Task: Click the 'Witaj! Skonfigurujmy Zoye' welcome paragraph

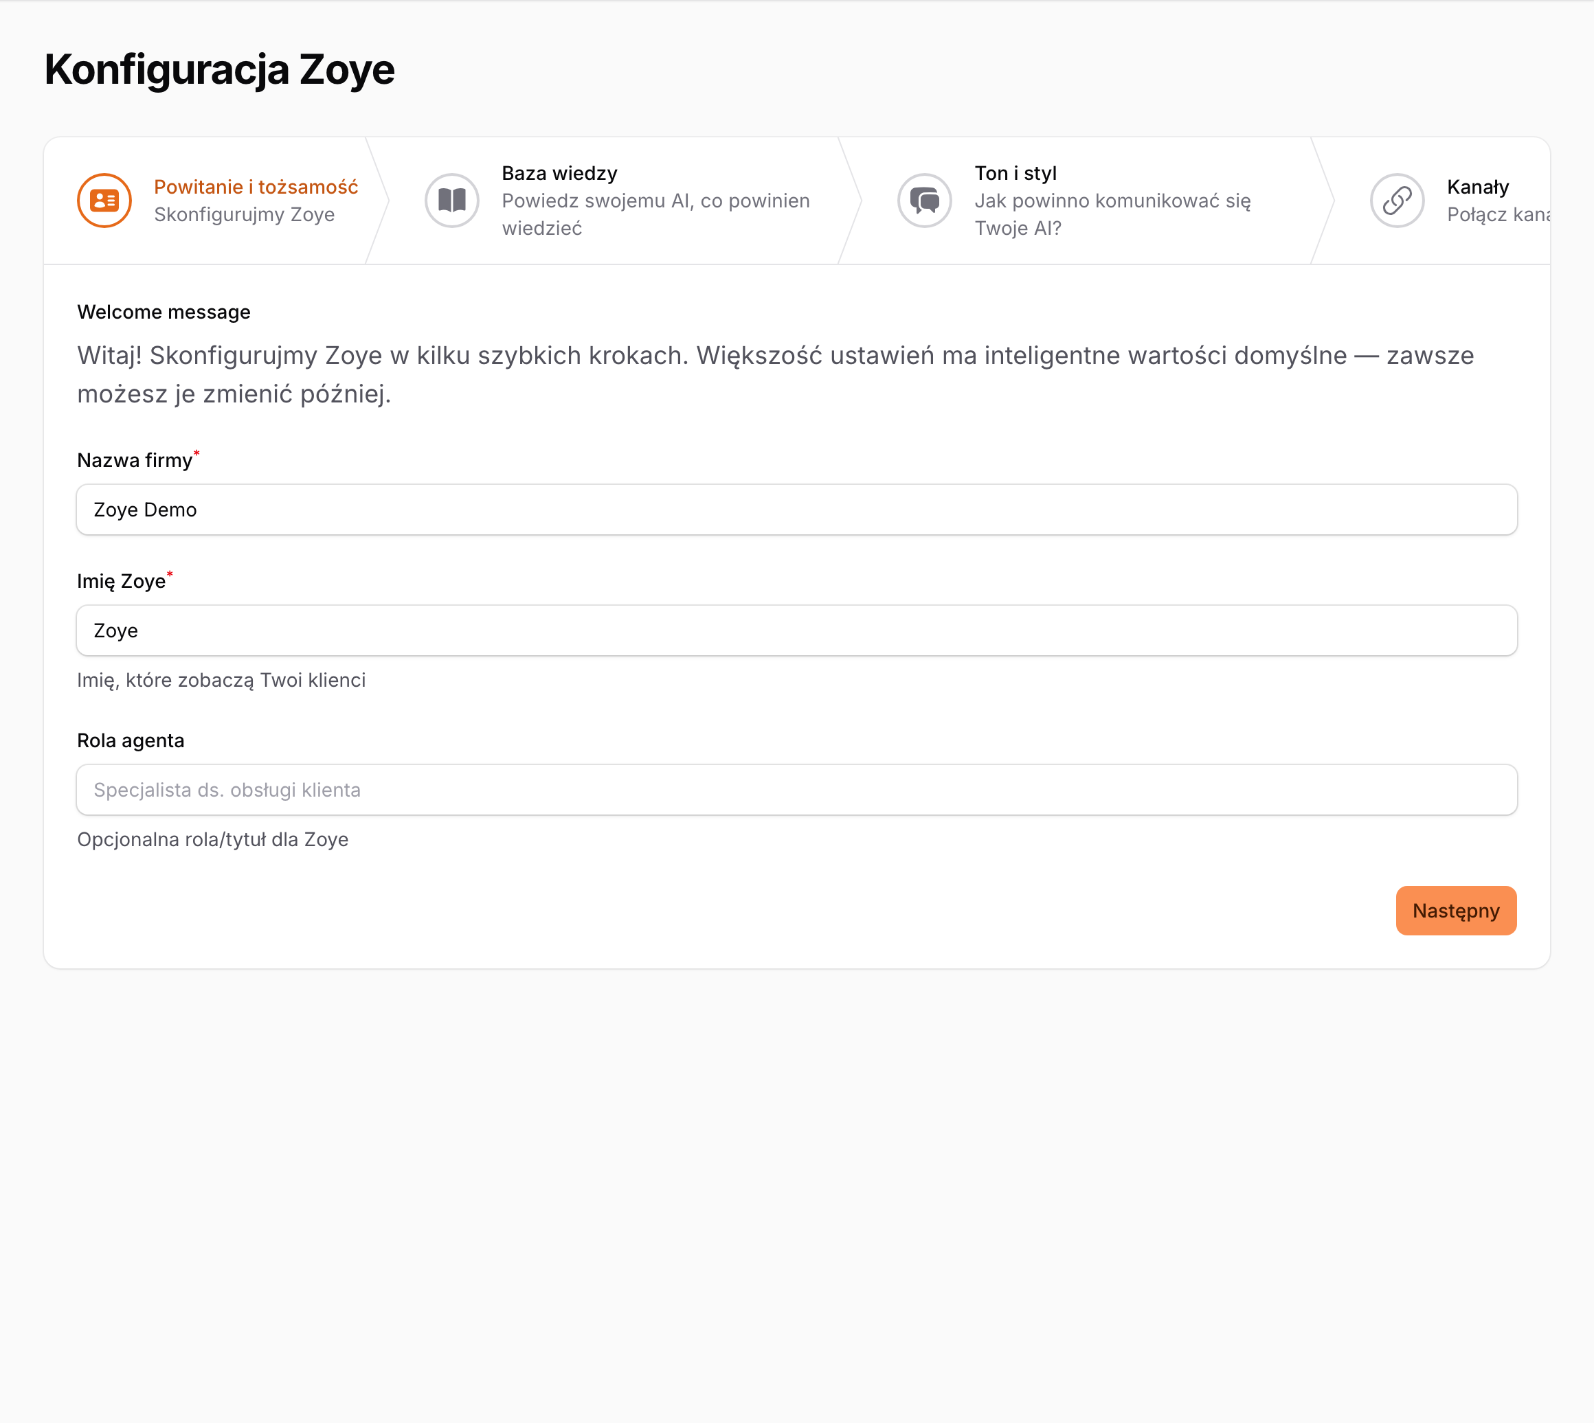Action: point(775,374)
